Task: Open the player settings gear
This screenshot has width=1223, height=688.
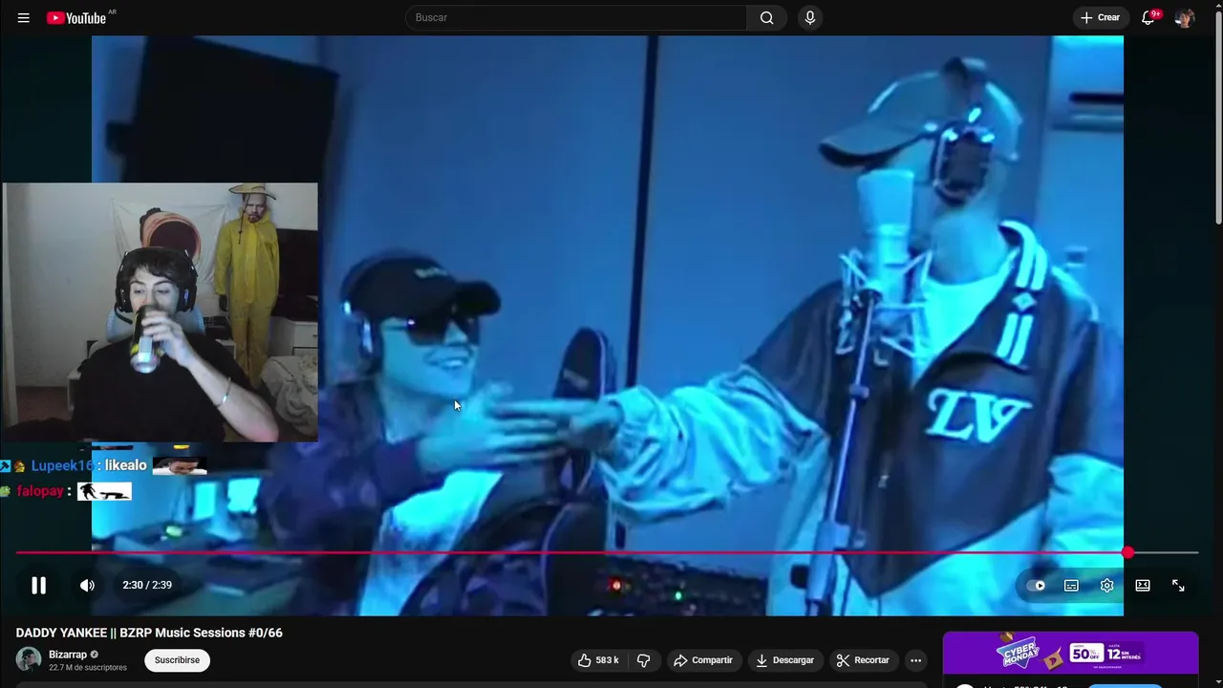Action: 1106,586
